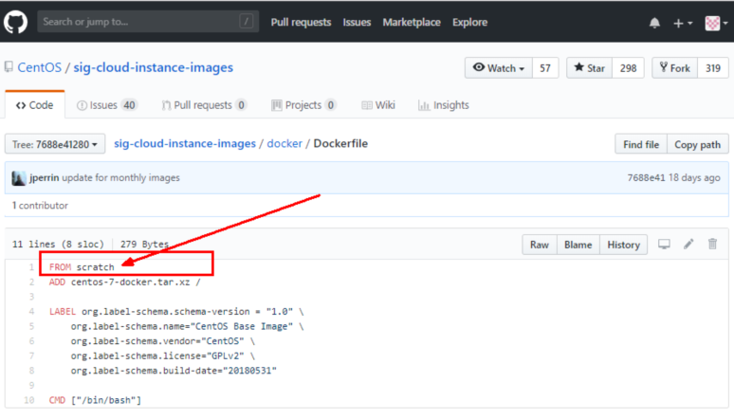
Task: Select line number 4
Action: (31, 311)
